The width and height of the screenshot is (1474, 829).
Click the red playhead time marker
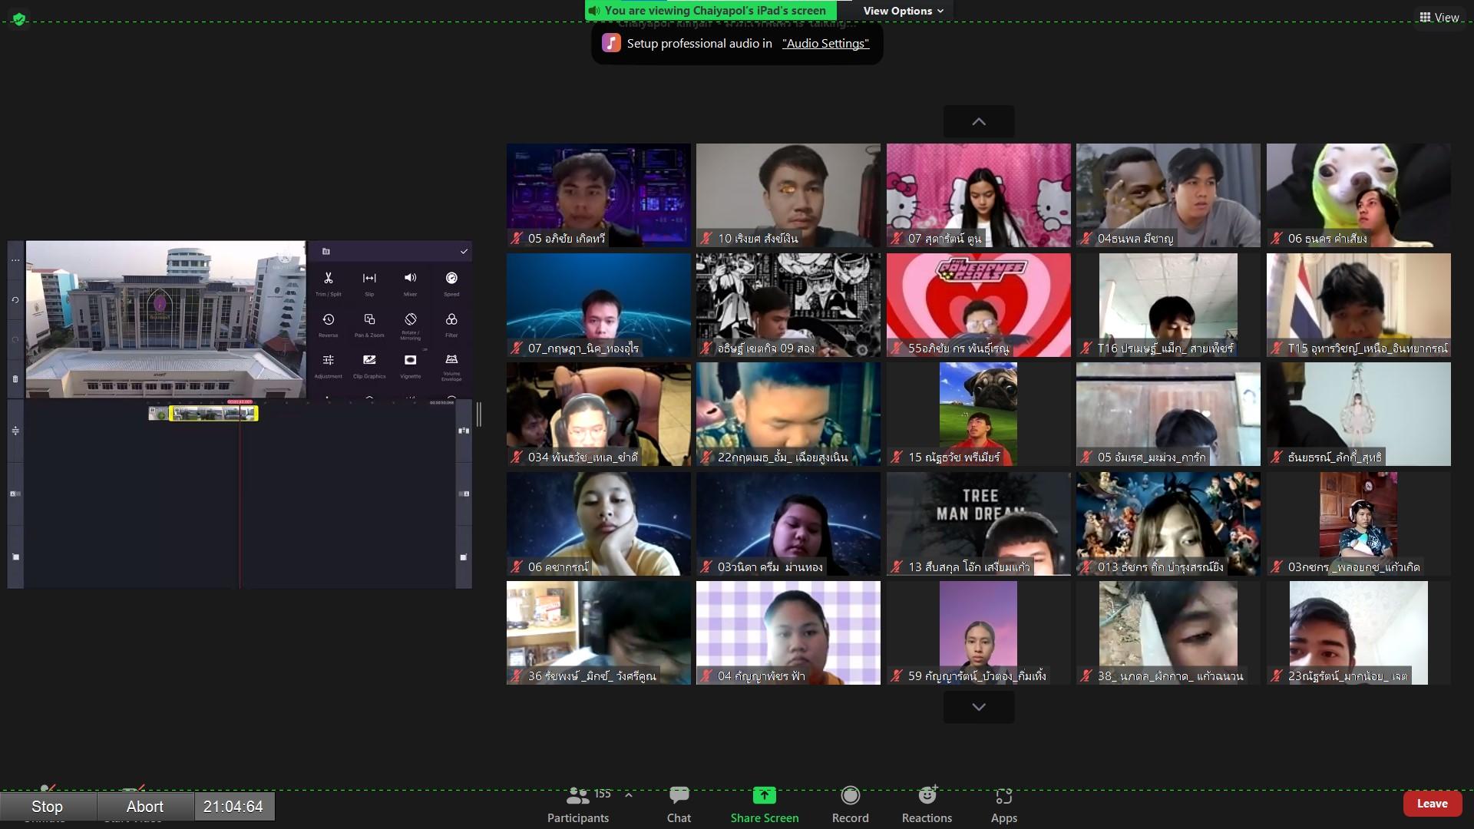pos(240,401)
